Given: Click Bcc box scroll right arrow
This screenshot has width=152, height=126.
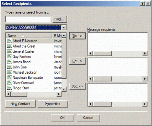Looking at the screenshot, I should pos(145,104).
